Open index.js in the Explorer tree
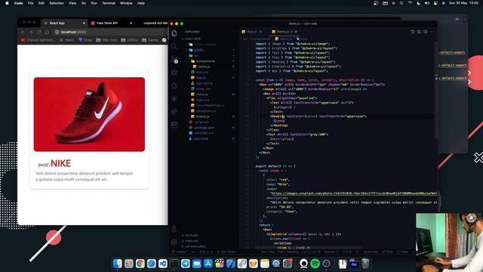Screen dimensions: 483x272 (x=202, y=94)
